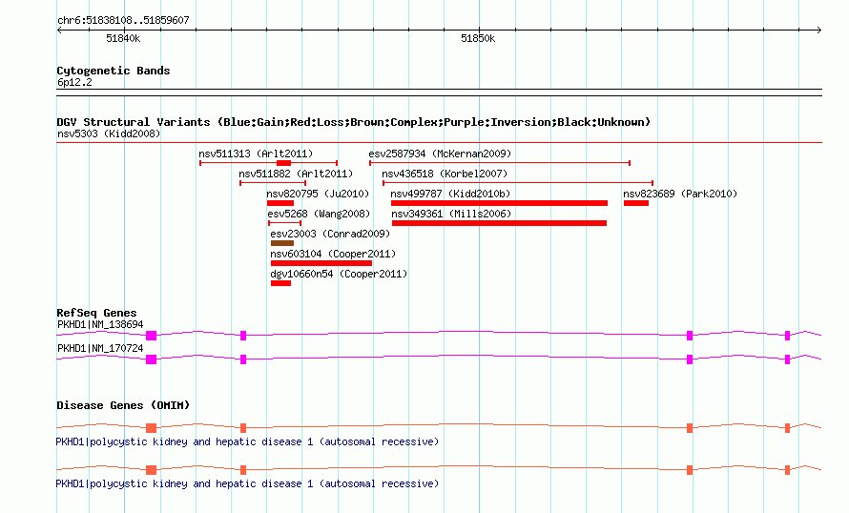Click the 6p12.2 cytogenetic band label
The width and height of the screenshot is (849, 513).
[x=74, y=82]
